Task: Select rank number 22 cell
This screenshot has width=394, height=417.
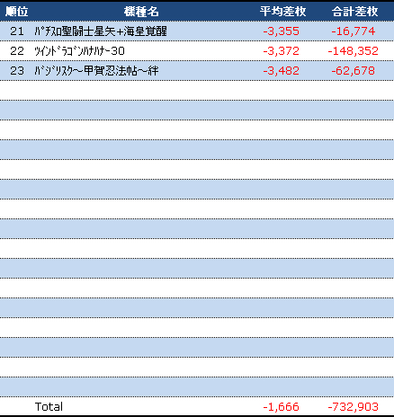Action: (x=17, y=51)
